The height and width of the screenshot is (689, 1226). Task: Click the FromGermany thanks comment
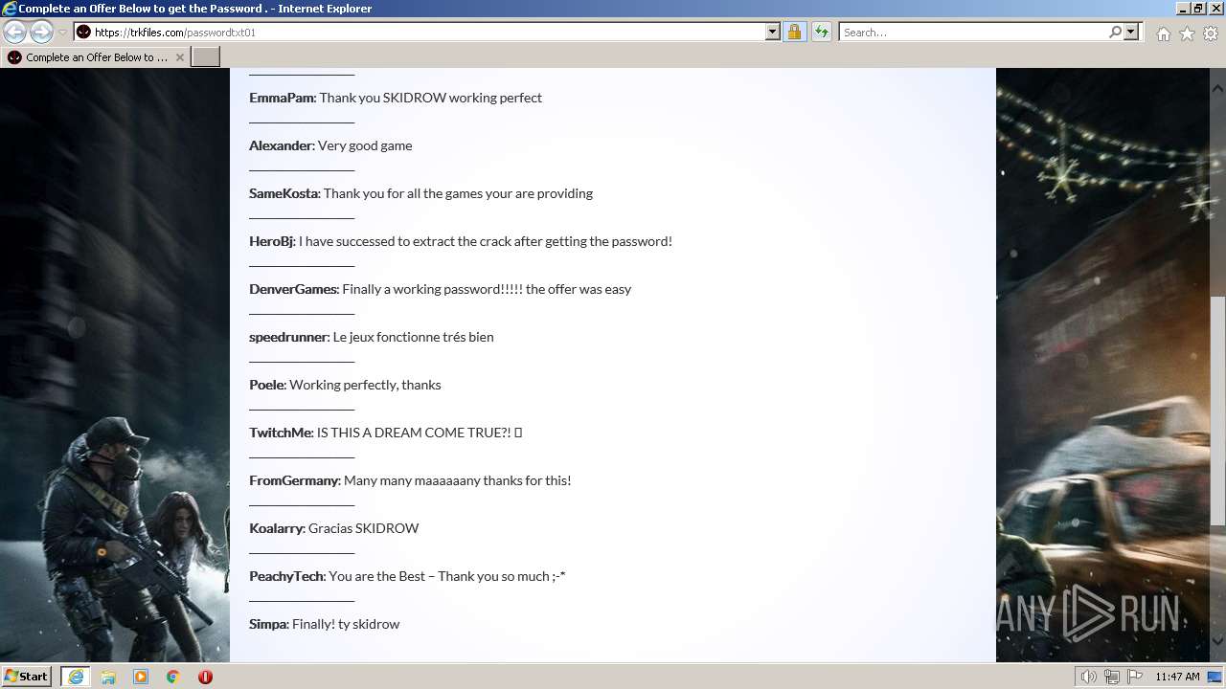pos(410,480)
